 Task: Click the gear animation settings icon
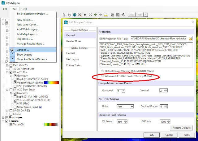(x=123, y=15)
